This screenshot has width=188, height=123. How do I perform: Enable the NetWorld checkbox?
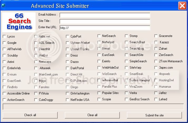[99, 42]
